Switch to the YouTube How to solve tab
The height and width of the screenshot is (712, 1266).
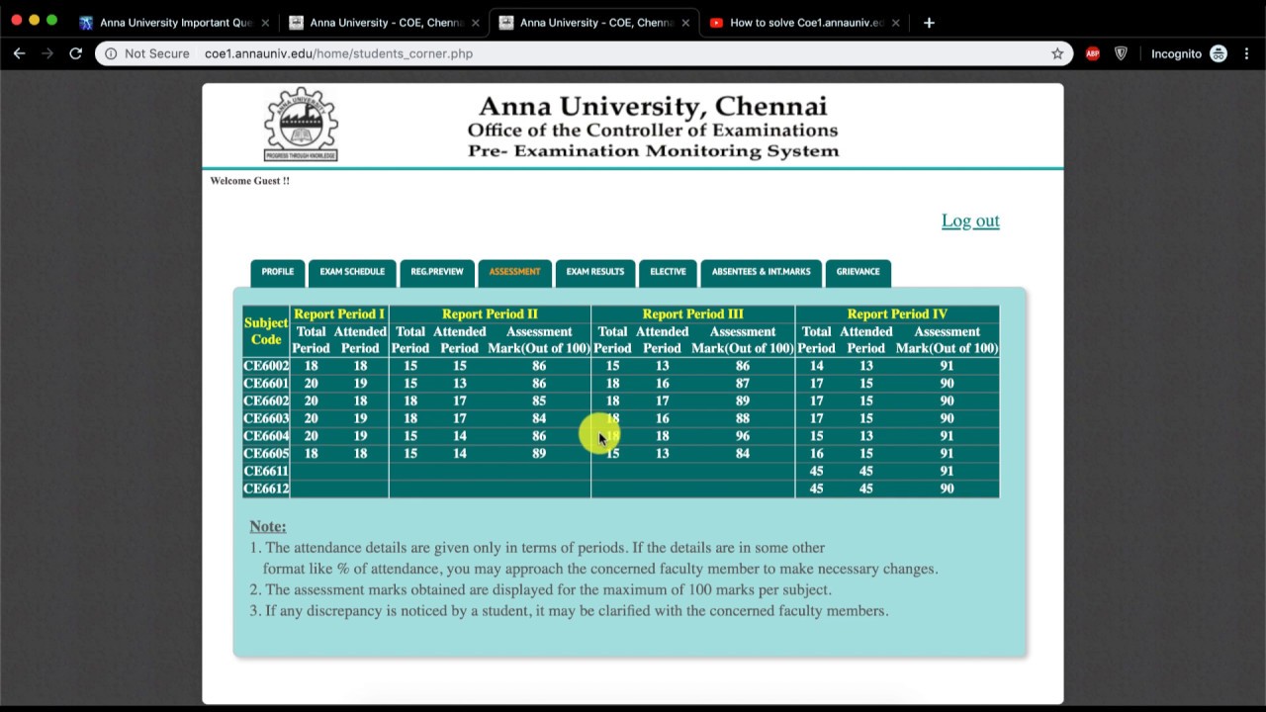coord(804,22)
